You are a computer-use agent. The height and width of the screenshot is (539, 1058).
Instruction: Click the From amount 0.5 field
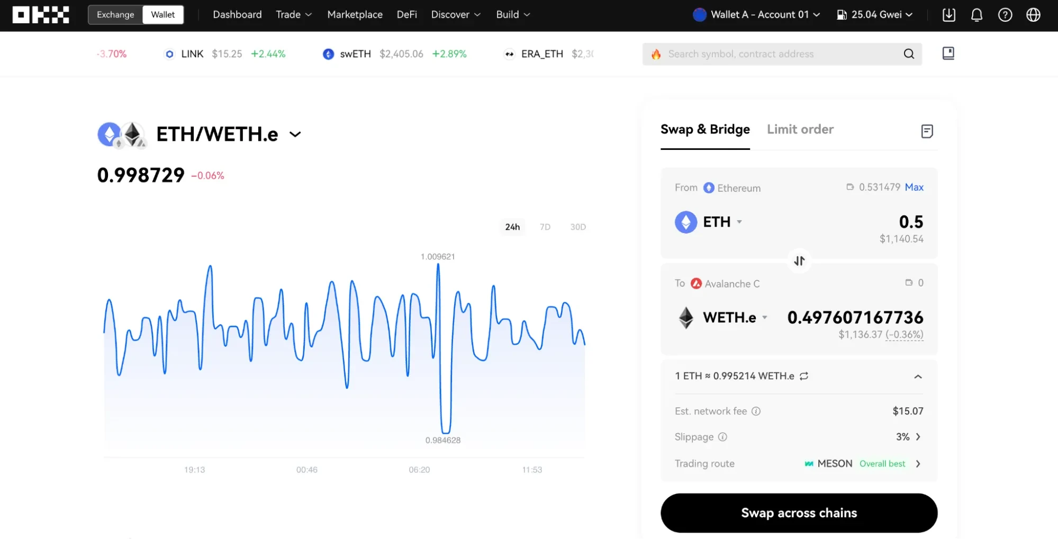click(x=911, y=222)
